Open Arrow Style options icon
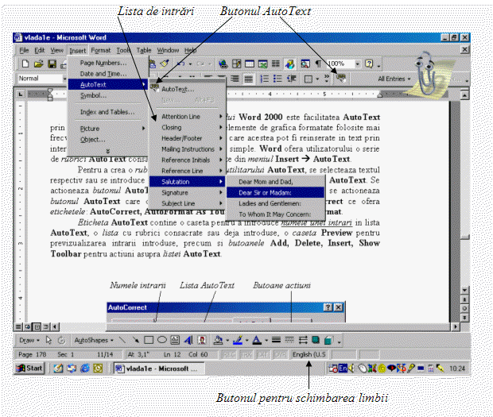Viewport: 493px width, 417px height. coord(303,340)
